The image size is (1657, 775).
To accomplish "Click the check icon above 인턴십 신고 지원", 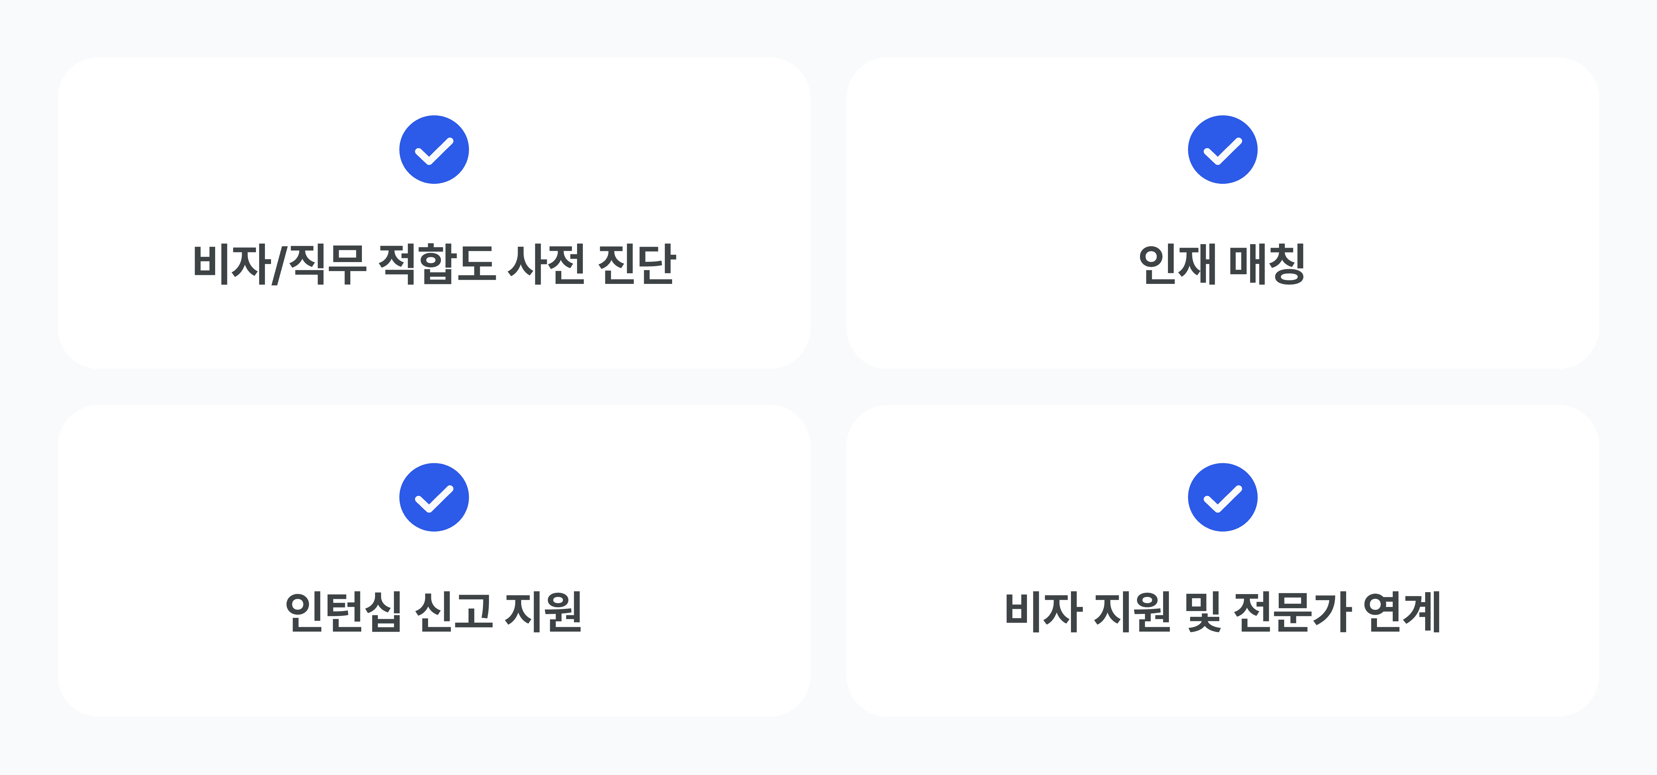I will [x=434, y=498].
